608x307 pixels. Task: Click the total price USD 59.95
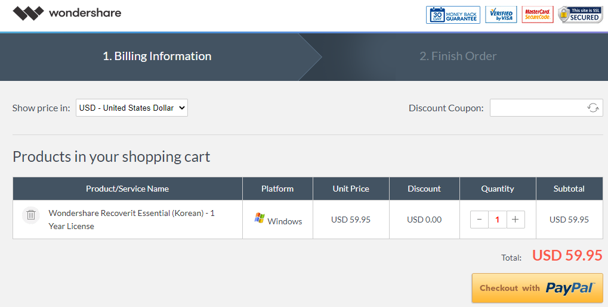(x=567, y=256)
